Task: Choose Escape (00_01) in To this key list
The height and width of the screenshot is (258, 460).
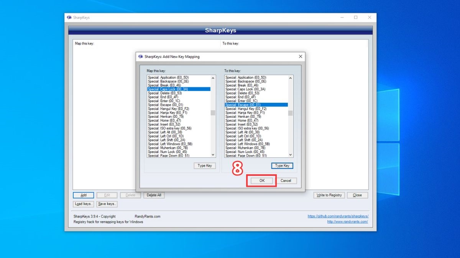Action: click(x=256, y=105)
